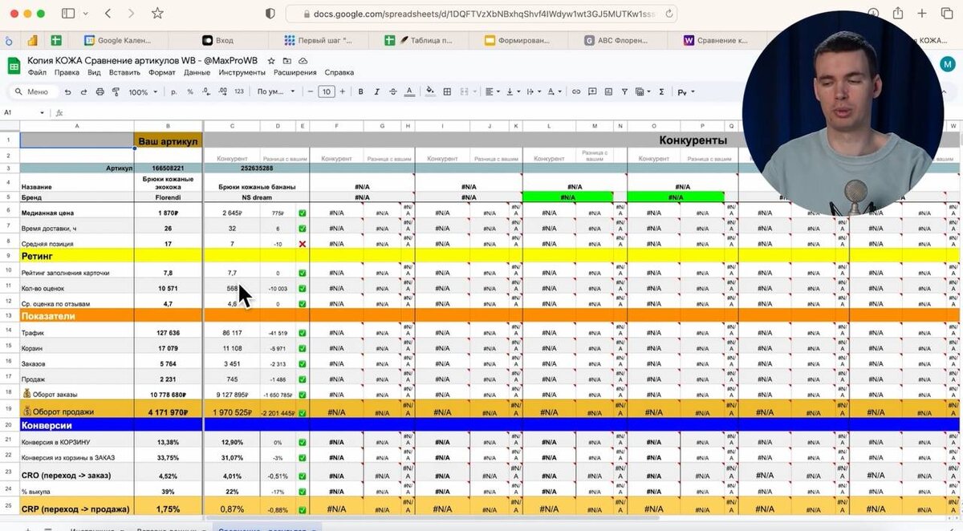
Task: Toggle Safari sidebar button
Action: pyautogui.click(x=68, y=14)
